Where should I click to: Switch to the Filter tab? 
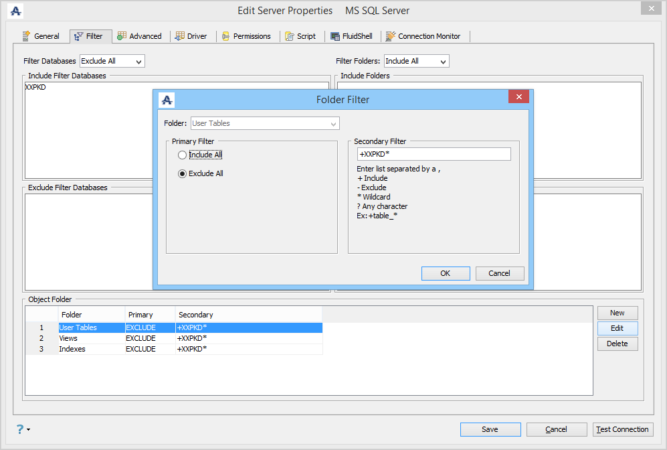coord(90,36)
